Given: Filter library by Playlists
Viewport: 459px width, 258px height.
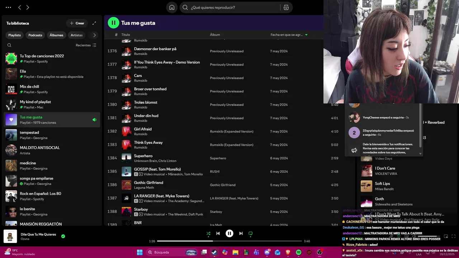Looking at the screenshot, I should click(x=15, y=35).
